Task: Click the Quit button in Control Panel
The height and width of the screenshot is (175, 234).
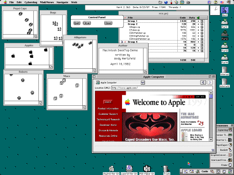Action: (77, 23)
